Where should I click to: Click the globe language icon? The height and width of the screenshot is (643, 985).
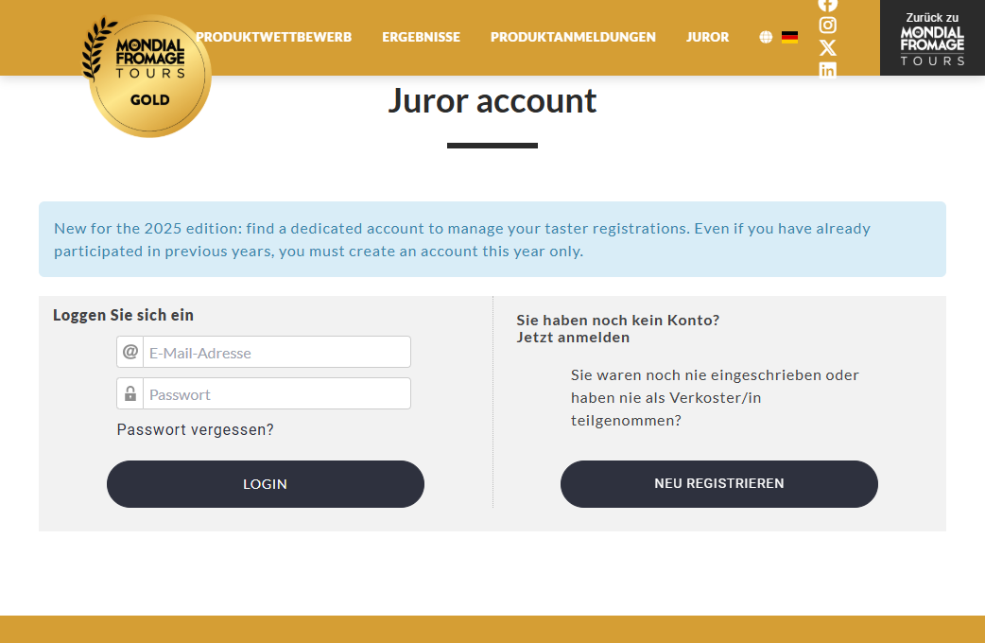click(766, 37)
